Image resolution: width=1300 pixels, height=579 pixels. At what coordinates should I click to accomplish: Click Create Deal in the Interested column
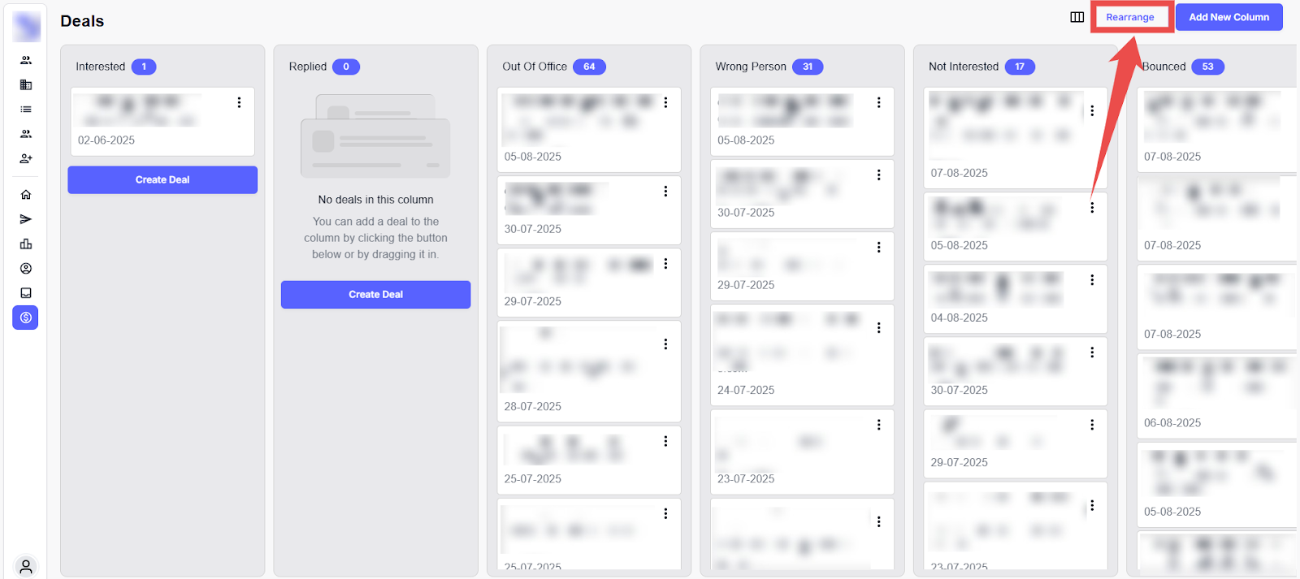[x=162, y=180]
